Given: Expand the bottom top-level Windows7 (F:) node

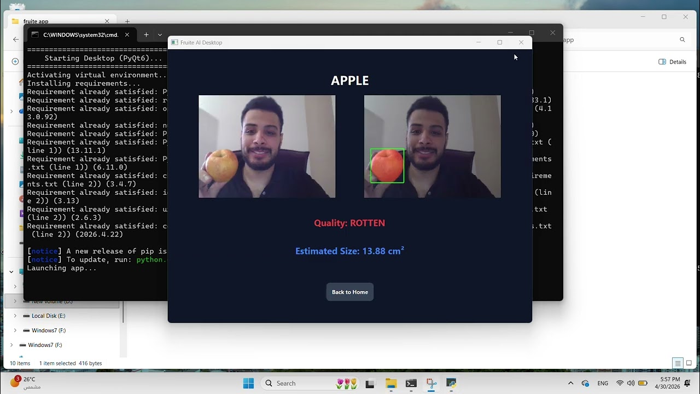Looking at the screenshot, I should pyautogui.click(x=11, y=345).
